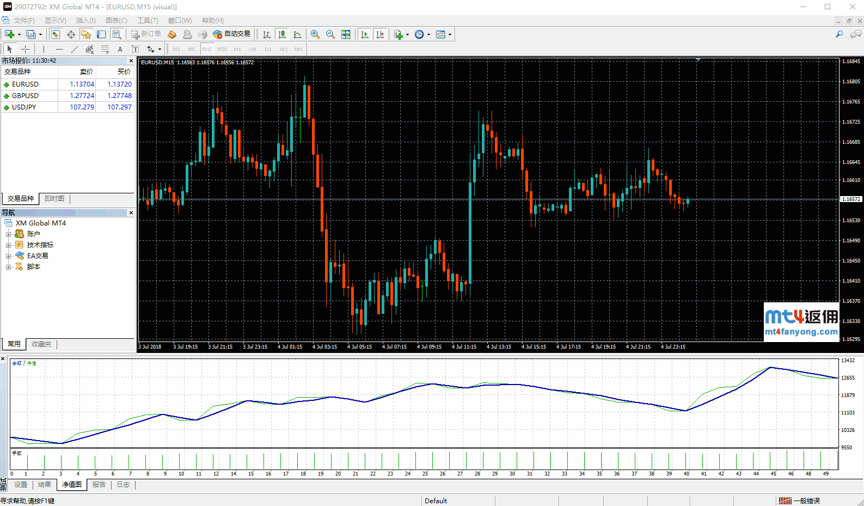Open the periodicity clock dropdown arrow
This screenshot has height=506, width=864.
[x=429, y=34]
